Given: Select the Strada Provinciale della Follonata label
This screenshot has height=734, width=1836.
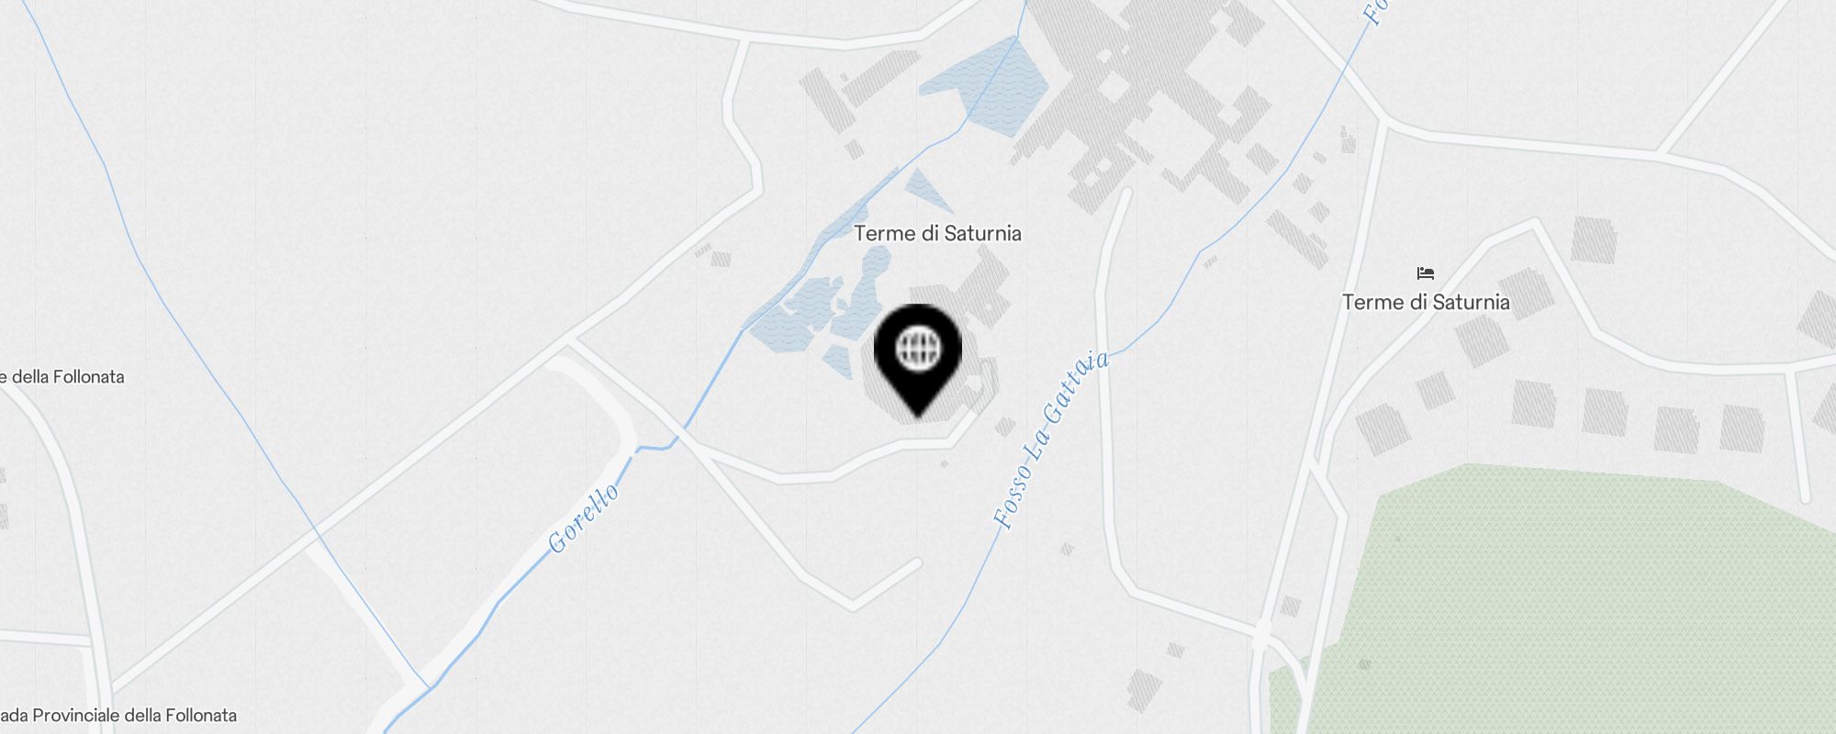Looking at the screenshot, I should tap(118, 716).
